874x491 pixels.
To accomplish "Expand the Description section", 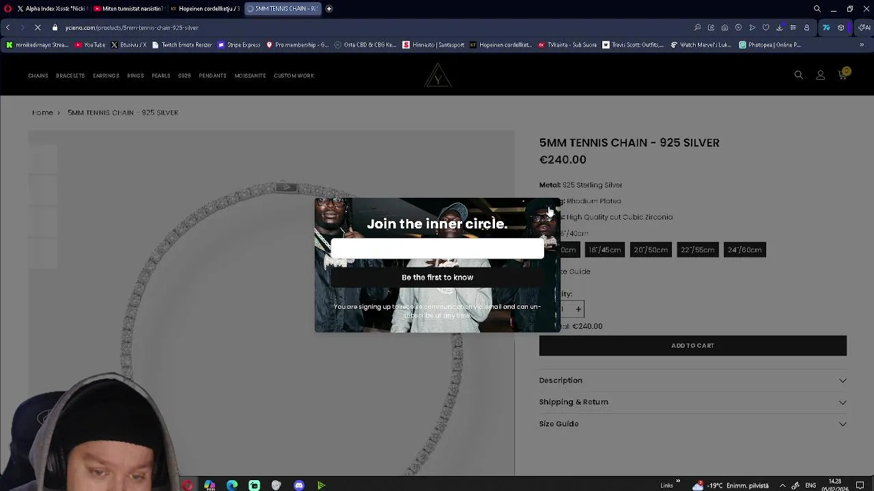I will [x=692, y=381].
